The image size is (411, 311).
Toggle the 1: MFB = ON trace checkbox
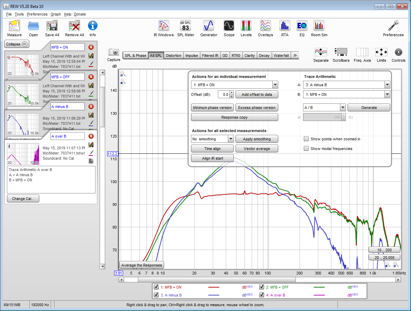156,287
